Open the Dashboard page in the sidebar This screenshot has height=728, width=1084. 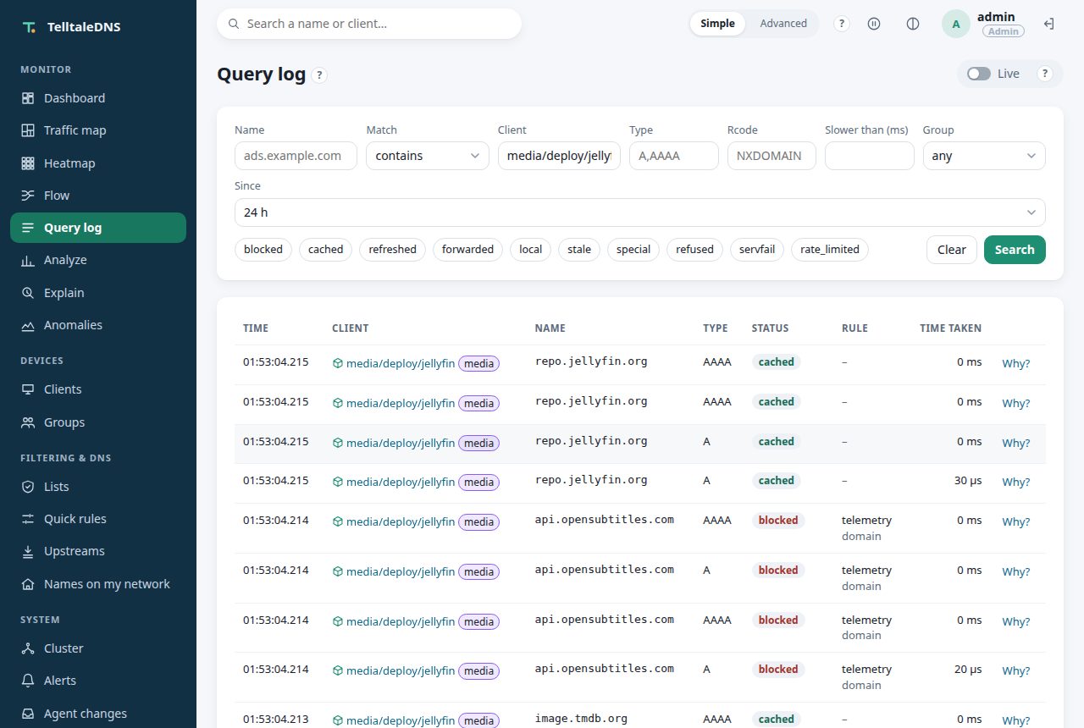click(x=98, y=98)
